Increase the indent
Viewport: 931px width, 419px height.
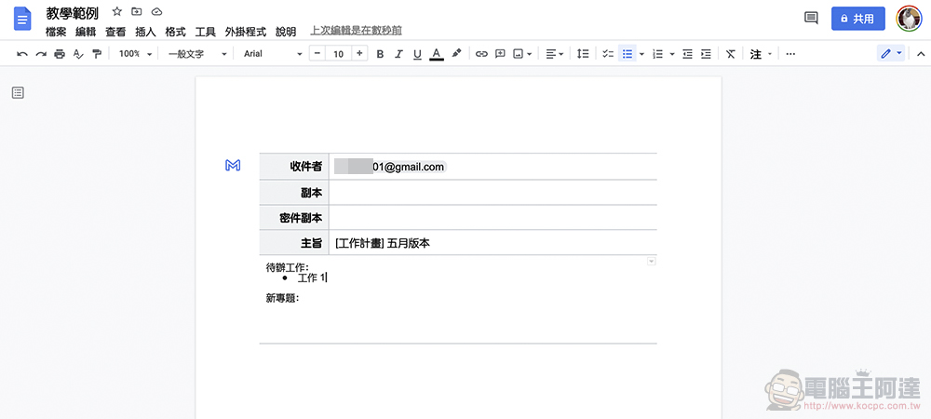tap(706, 54)
